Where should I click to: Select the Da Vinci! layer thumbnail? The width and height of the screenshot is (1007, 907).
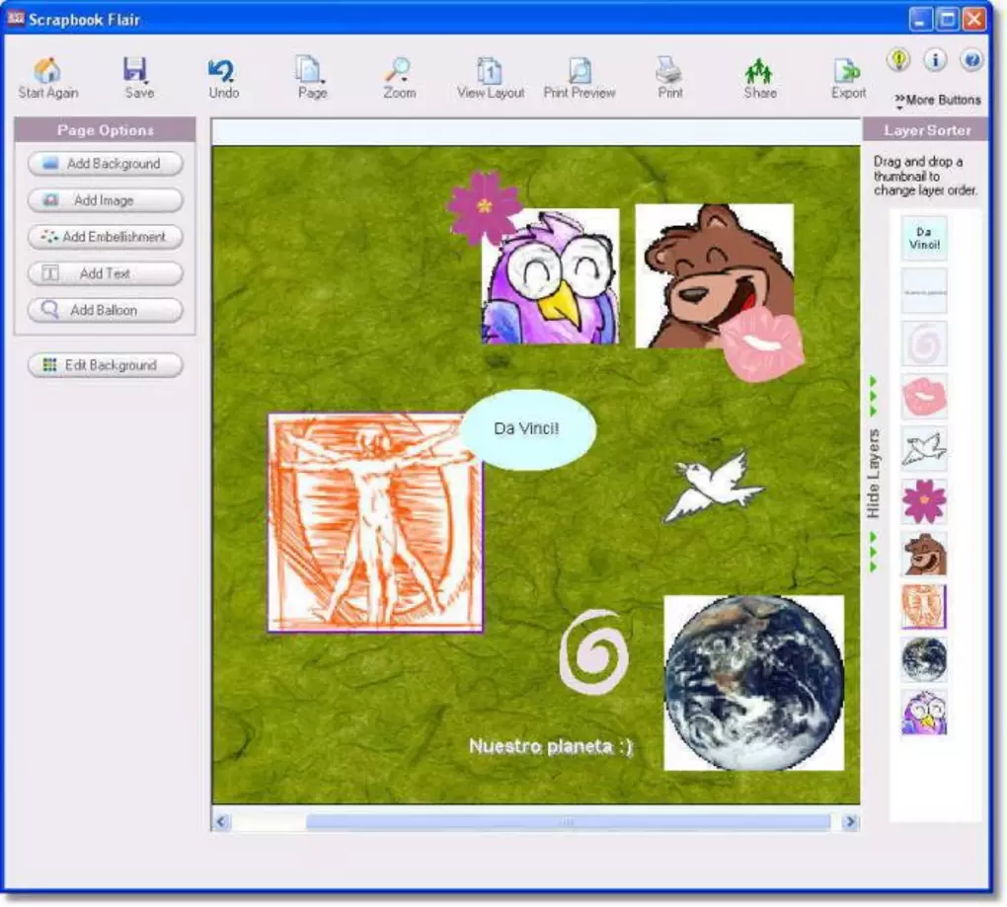pos(924,238)
